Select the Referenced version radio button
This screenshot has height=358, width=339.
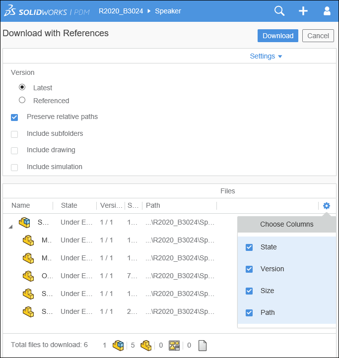click(22, 100)
